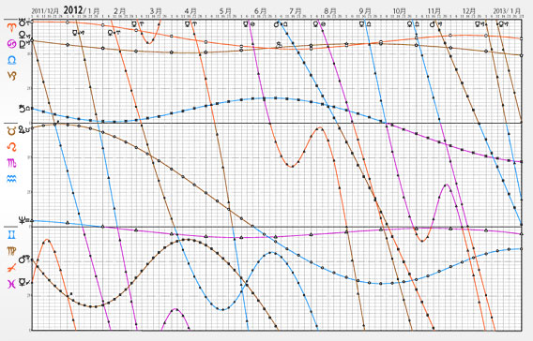Viewport: 533px width, 341px height.
Task: Click the 9月 month label
Action: [x=365, y=11]
